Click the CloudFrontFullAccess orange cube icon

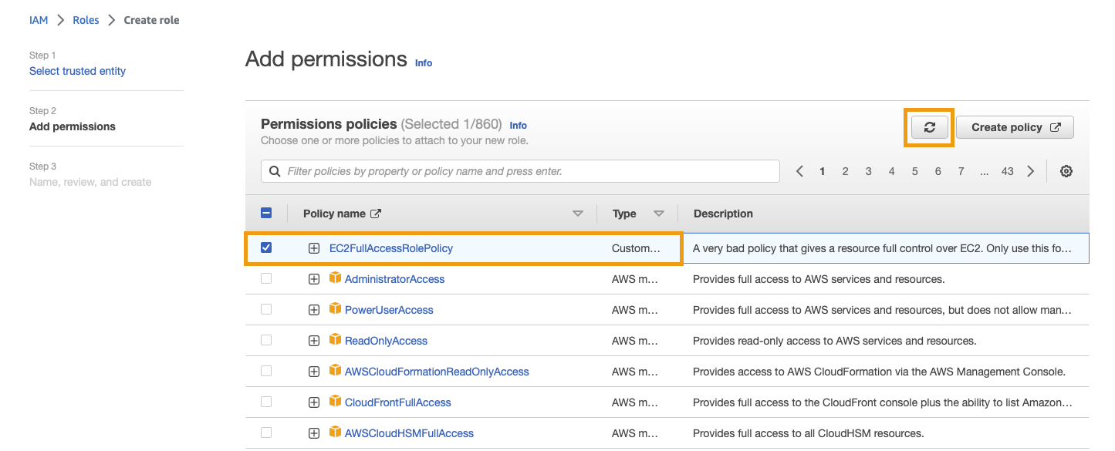click(335, 402)
